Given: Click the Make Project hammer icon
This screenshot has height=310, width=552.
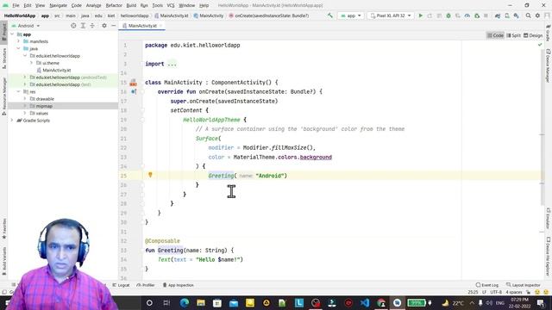Looking at the screenshot, I should 329,15.
